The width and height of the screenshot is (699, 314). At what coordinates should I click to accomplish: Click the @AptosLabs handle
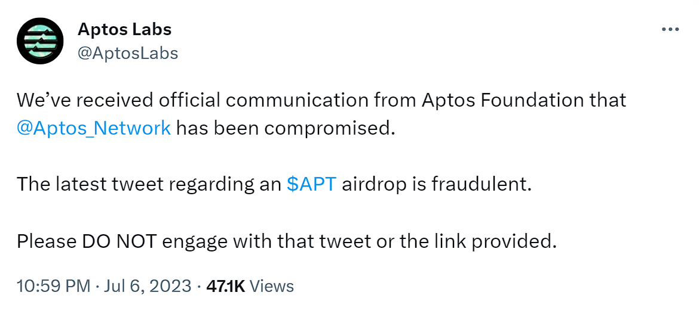(x=128, y=53)
